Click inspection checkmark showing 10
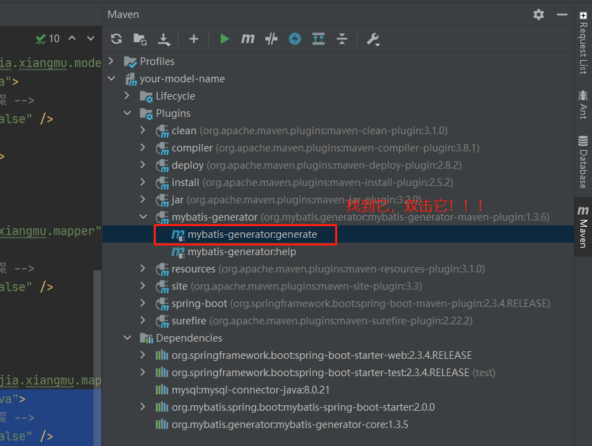This screenshot has width=592, height=446. tap(47, 39)
